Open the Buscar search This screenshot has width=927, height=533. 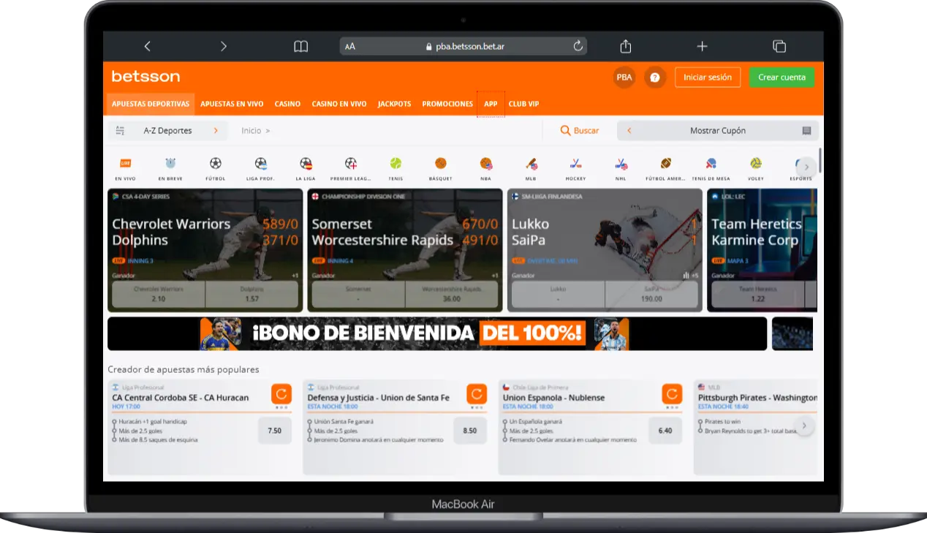(x=580, y=131)
